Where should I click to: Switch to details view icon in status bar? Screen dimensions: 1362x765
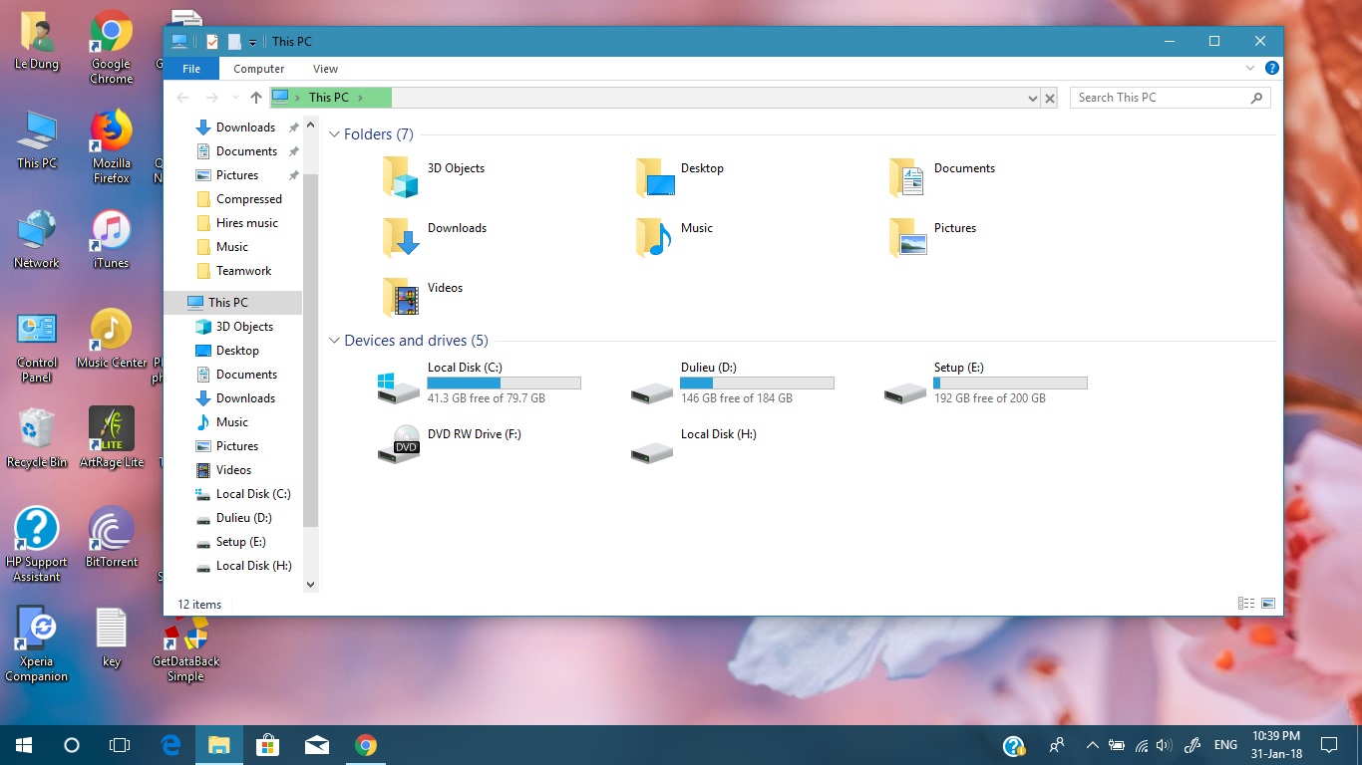point(1245,604)
